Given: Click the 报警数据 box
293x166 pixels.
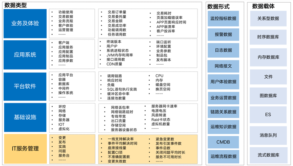Looking at the screenshot, I should [223, 34].
